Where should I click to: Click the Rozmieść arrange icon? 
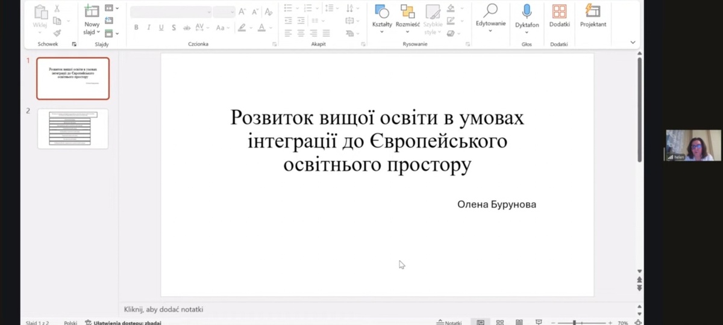click(x=407, y=11)
